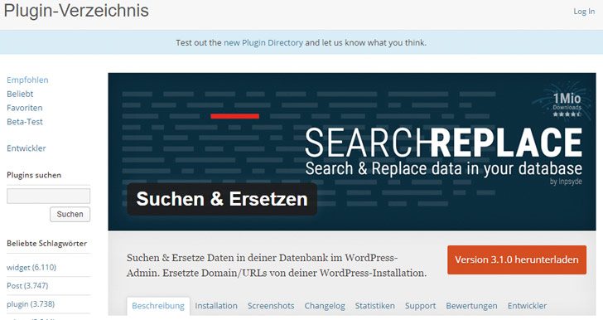Open the Support tab
The height and width of the screenshot is (320, 603).
420,306
